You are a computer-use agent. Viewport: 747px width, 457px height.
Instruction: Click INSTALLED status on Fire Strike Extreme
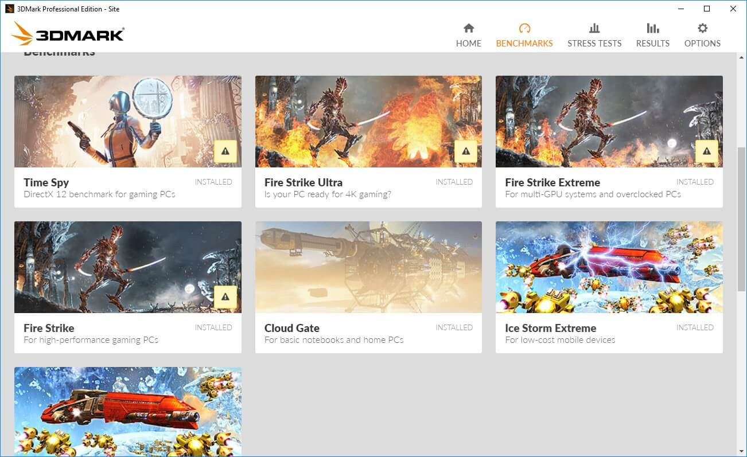(x=695, y=182)
